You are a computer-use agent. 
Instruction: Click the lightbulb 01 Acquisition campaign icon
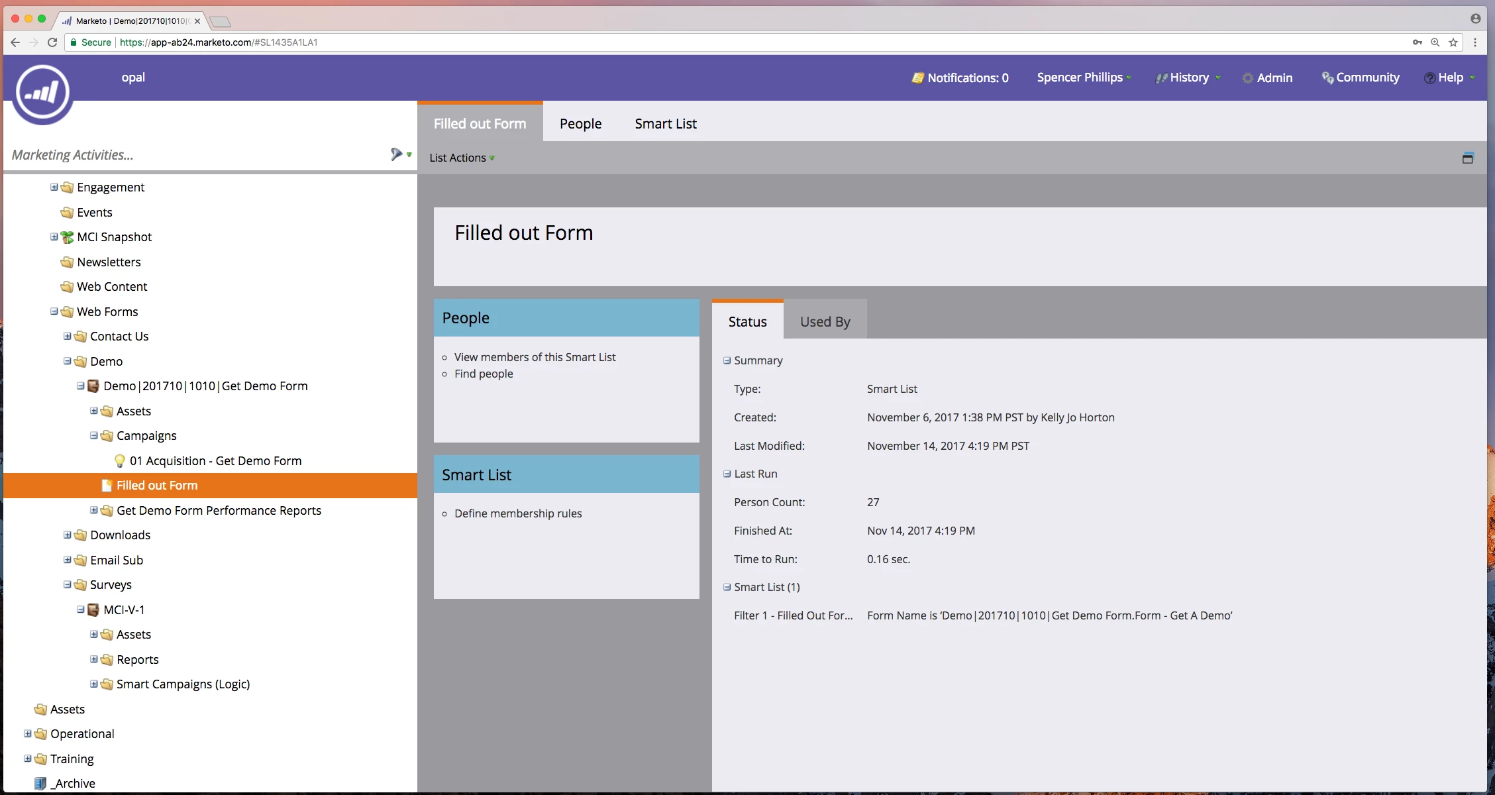click(x=120, y=460)
